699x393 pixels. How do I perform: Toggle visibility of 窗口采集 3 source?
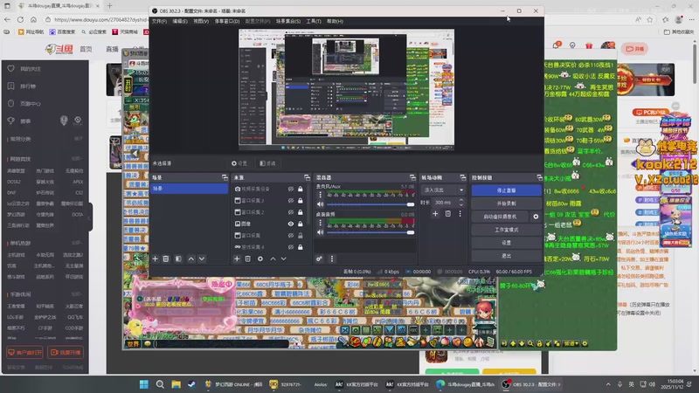click(291, 201)
